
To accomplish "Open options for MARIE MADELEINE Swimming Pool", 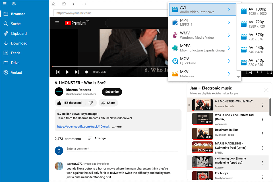I will point(262,148).
